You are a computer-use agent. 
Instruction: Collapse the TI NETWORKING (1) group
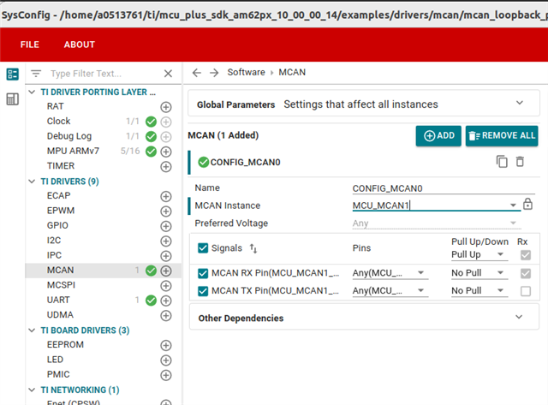point(32,390)
